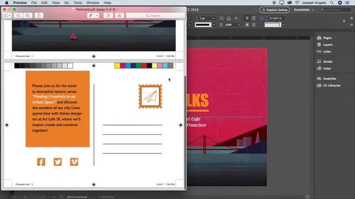Click the fx effects icon in InDesign
The width and height of the screenshot is (355, 199).
tap(236, 18)
